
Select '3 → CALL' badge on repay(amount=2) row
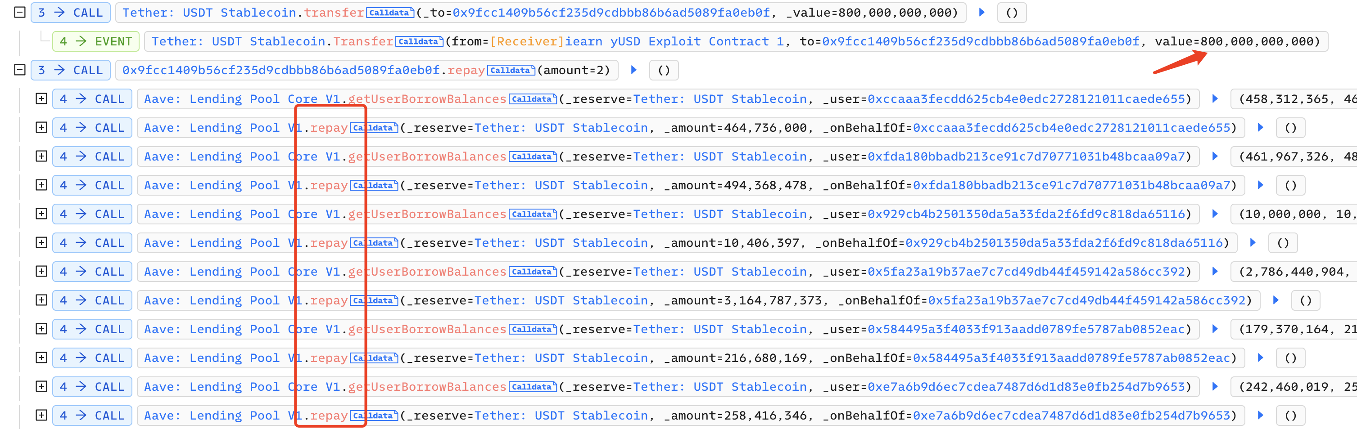(71, 70)
